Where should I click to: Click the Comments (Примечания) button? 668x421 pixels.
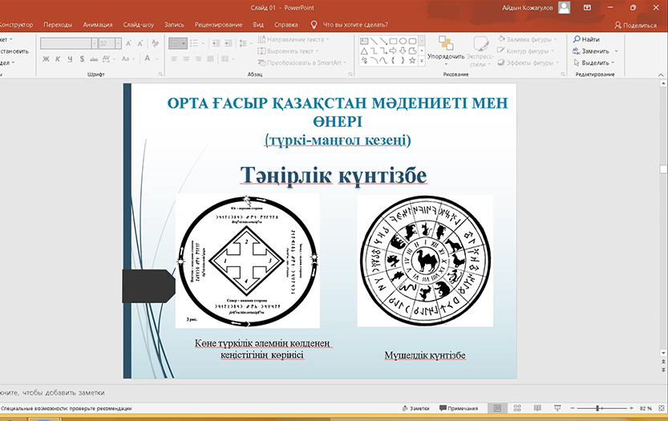point(458,408)
